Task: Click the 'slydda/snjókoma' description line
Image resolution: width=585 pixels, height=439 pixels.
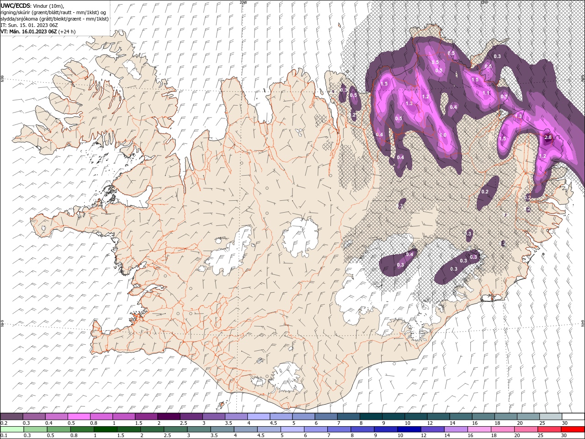Action: pyautogui.click(x=54, y=19)
